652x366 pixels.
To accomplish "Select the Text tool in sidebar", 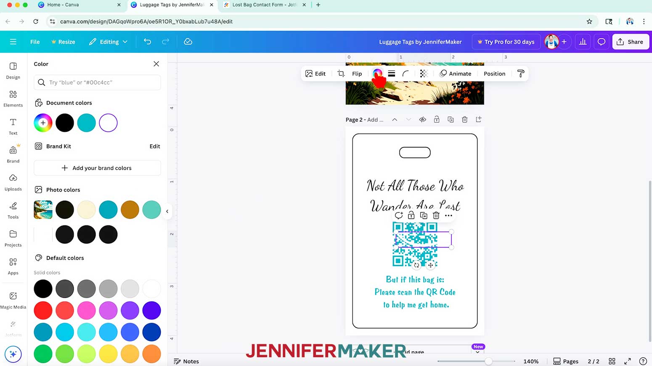I will tap(13, 126).
